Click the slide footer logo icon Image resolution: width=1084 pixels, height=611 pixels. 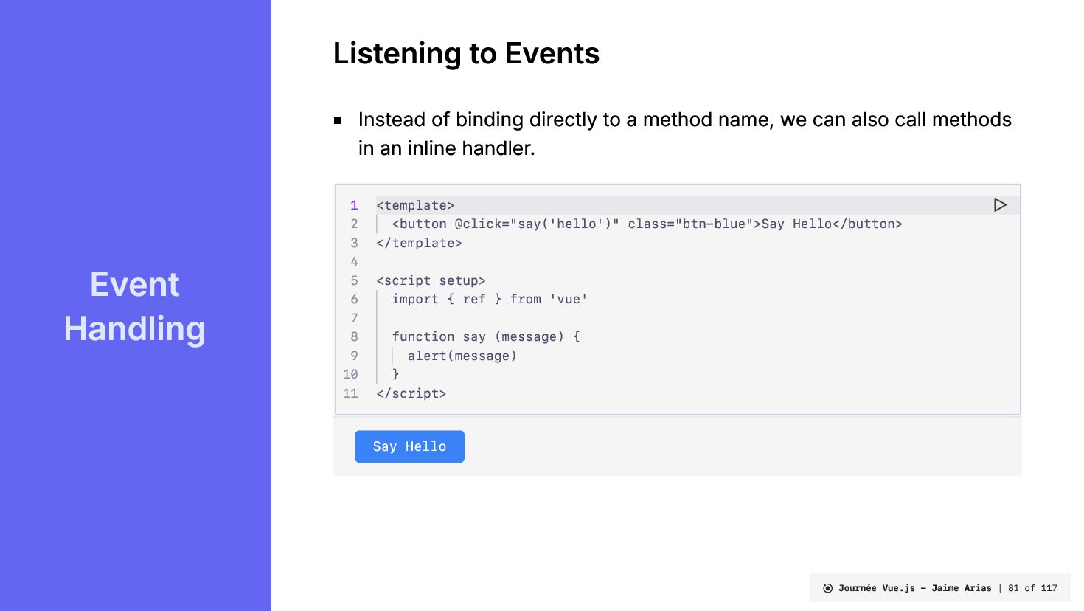coord(827,588)
